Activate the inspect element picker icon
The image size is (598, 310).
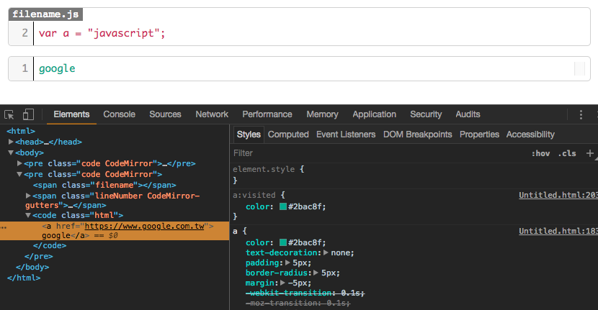tap(9, 114)
